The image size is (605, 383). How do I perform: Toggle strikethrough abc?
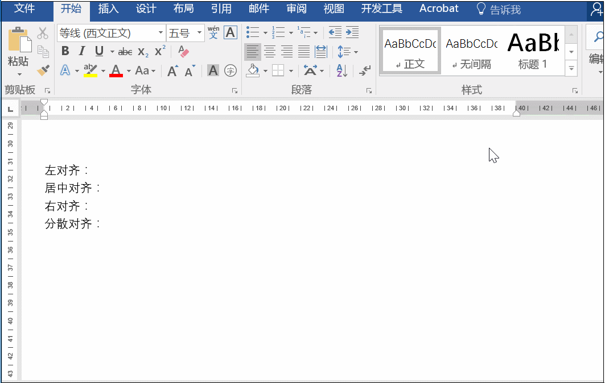125,52
